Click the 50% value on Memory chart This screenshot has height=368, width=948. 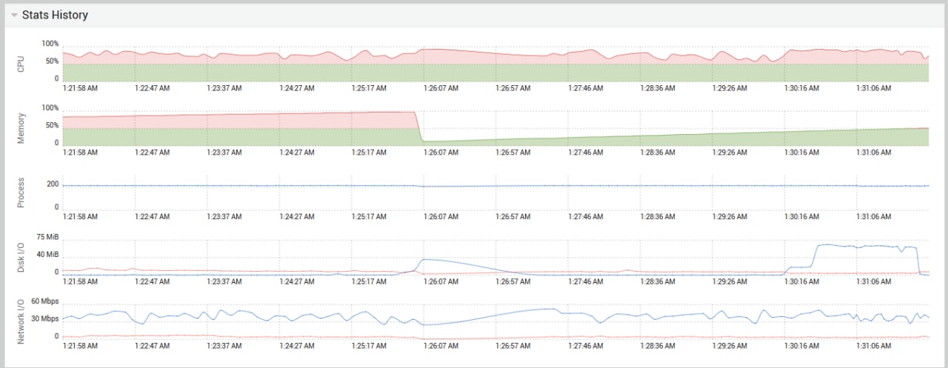pos(52,126)
